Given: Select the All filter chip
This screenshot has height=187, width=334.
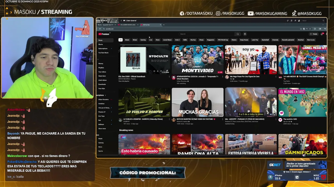Looking at the screenshot, I should tap(121, 40).
